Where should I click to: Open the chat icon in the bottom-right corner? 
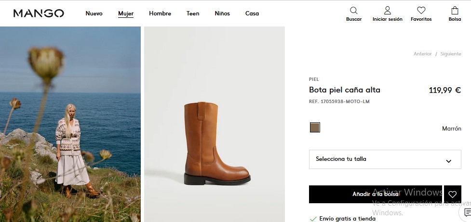coord(467,212)
